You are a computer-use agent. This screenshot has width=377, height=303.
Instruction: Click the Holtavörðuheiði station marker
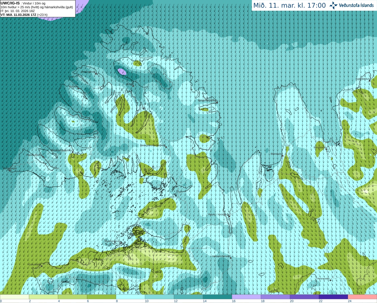[x=231, y=258]
